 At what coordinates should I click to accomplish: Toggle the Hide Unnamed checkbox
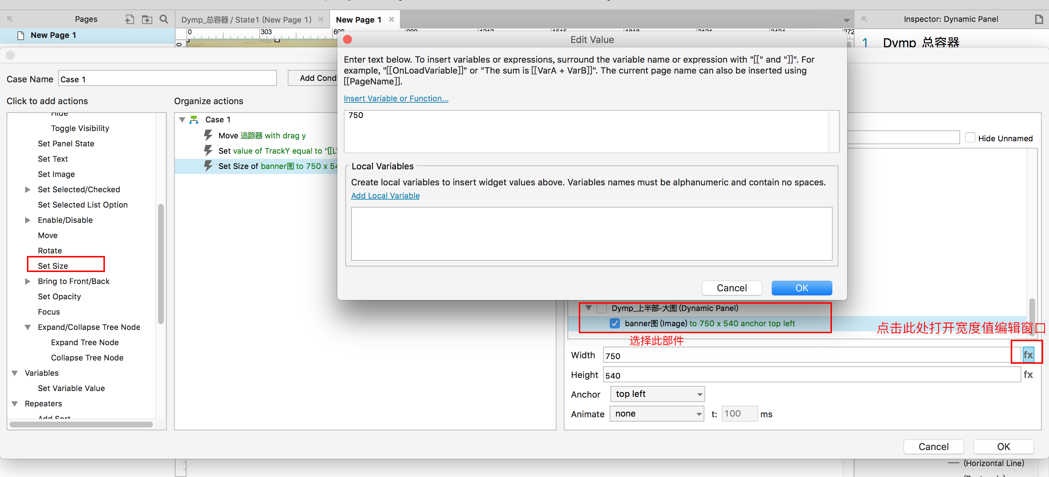[x=970, y=138]
